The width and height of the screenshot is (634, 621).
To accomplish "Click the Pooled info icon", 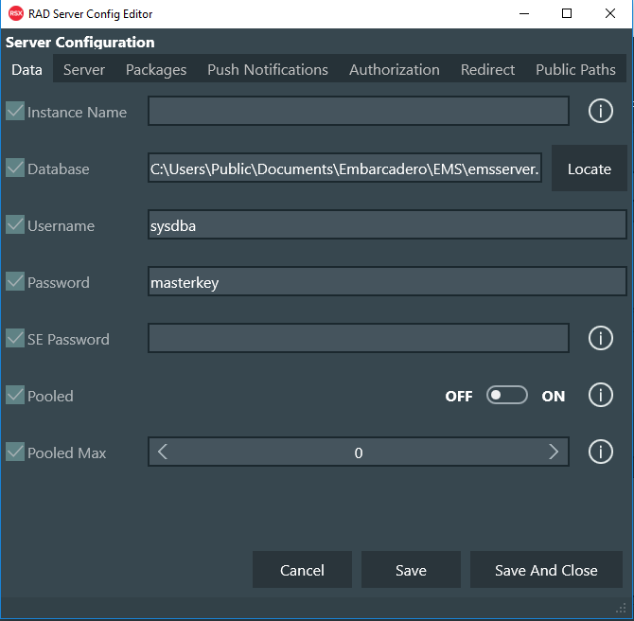I will (x=601, y=395).
